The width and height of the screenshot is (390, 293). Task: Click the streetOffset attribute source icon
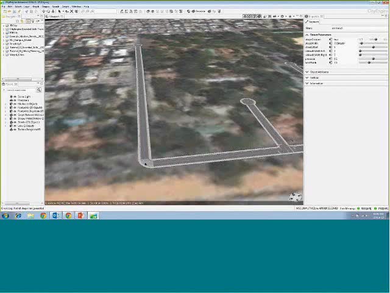(330, 47)
